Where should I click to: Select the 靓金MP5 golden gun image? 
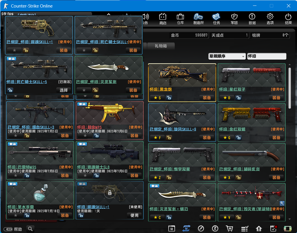click(110, 113)
